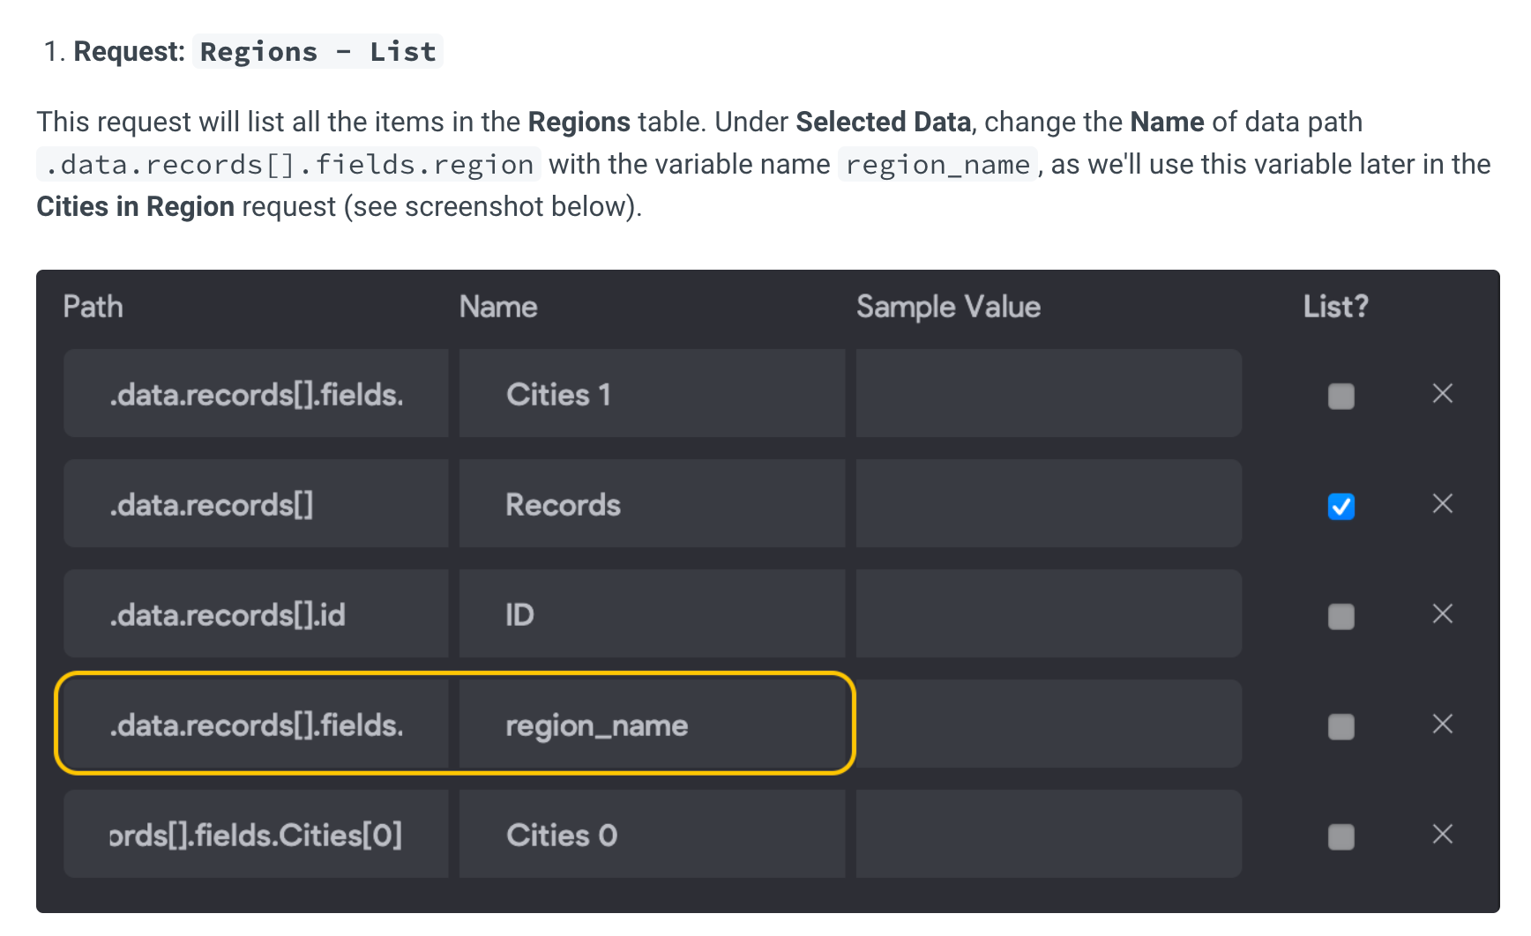Edit the Records name field

click(x=652, y=503)
